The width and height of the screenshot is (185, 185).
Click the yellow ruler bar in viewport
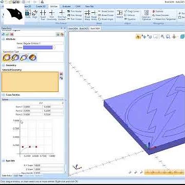pyautogui.click(x=164, y=172)
